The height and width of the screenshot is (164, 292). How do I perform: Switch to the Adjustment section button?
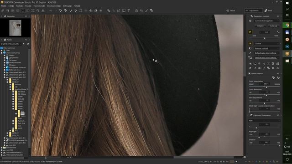tap(254, 10)
